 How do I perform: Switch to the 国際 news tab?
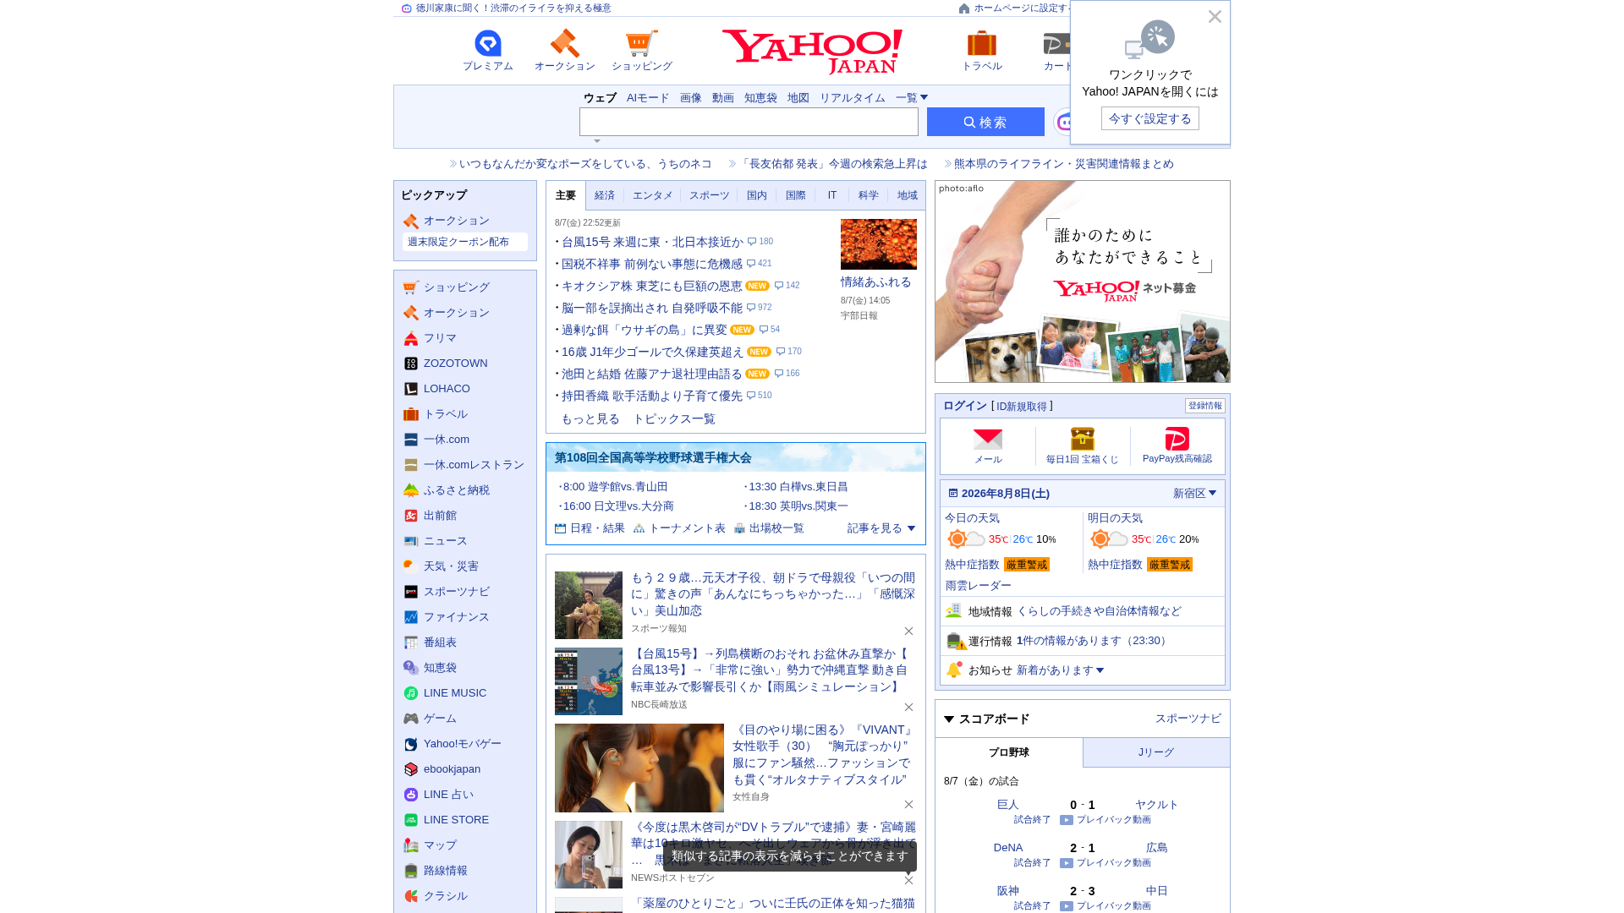pos(796,195)
